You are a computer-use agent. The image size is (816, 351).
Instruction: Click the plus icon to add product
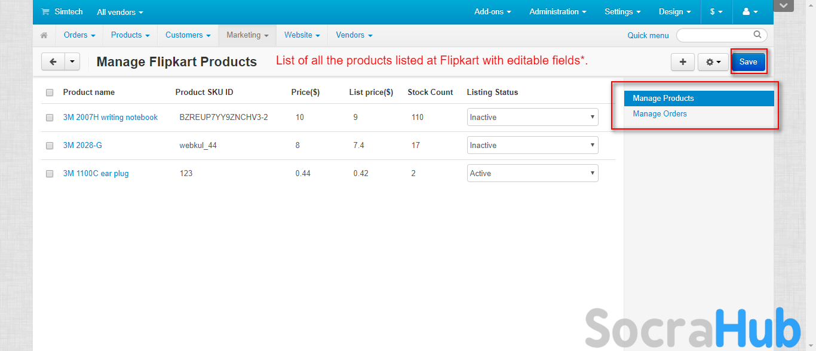point(682,61)
